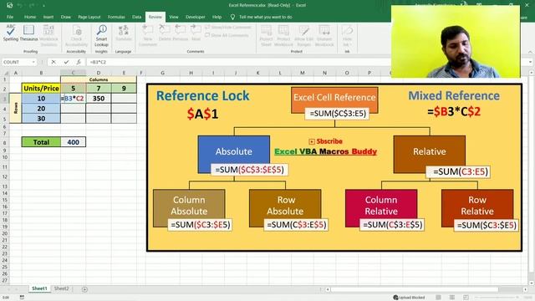Go to Previous comment

181,33
